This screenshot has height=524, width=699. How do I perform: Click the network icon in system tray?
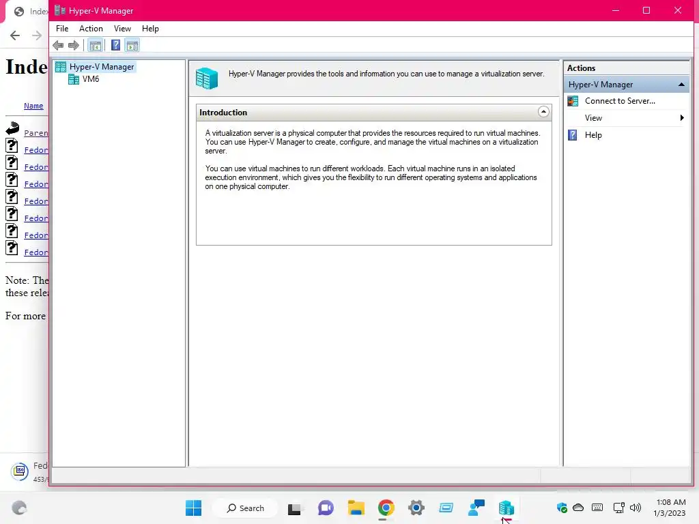(618, 508)
